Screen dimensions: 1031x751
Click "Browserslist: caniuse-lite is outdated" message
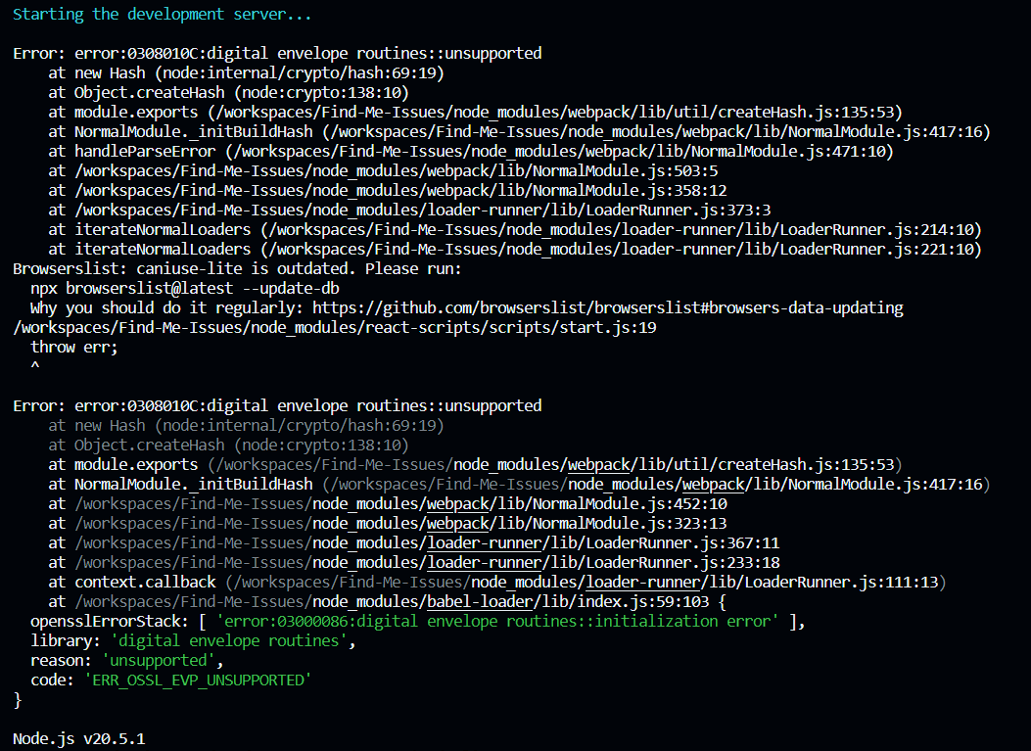click(x=185, y=269)
